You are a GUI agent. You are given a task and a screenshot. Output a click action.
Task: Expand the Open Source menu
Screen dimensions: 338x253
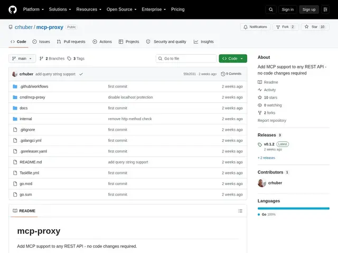pos(121,9)
